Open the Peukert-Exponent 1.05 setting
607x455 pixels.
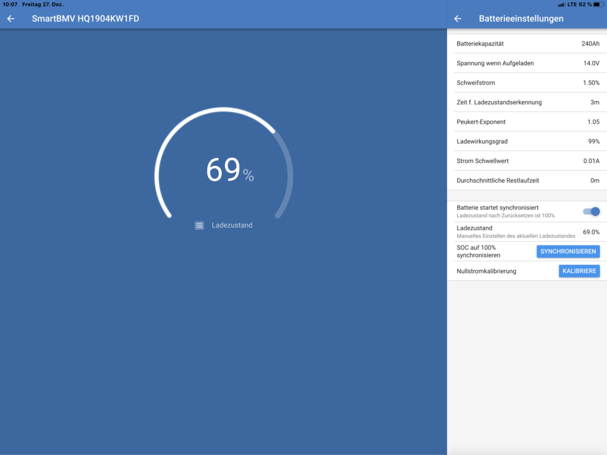(x=528, y=122)
